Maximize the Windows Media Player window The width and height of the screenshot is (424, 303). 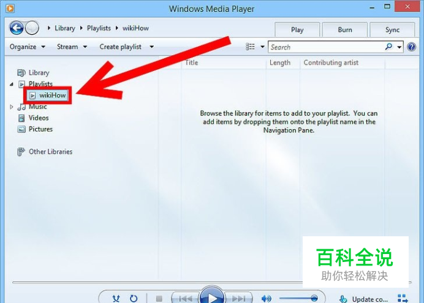[387, 7]
